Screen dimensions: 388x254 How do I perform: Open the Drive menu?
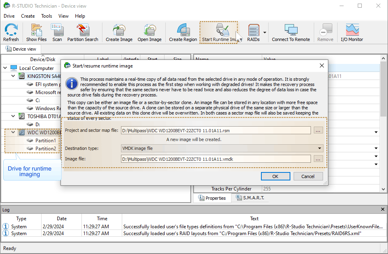coord(9,16)
